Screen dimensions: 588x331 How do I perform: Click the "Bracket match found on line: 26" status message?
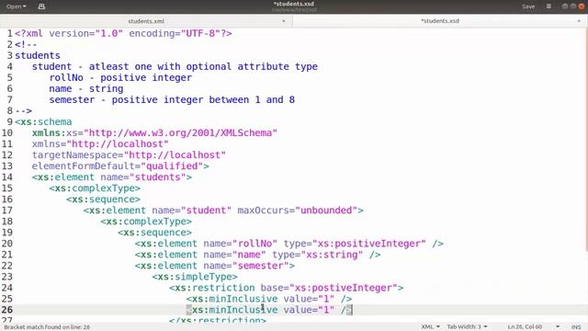pyautogui.click(x=47, y=327)
